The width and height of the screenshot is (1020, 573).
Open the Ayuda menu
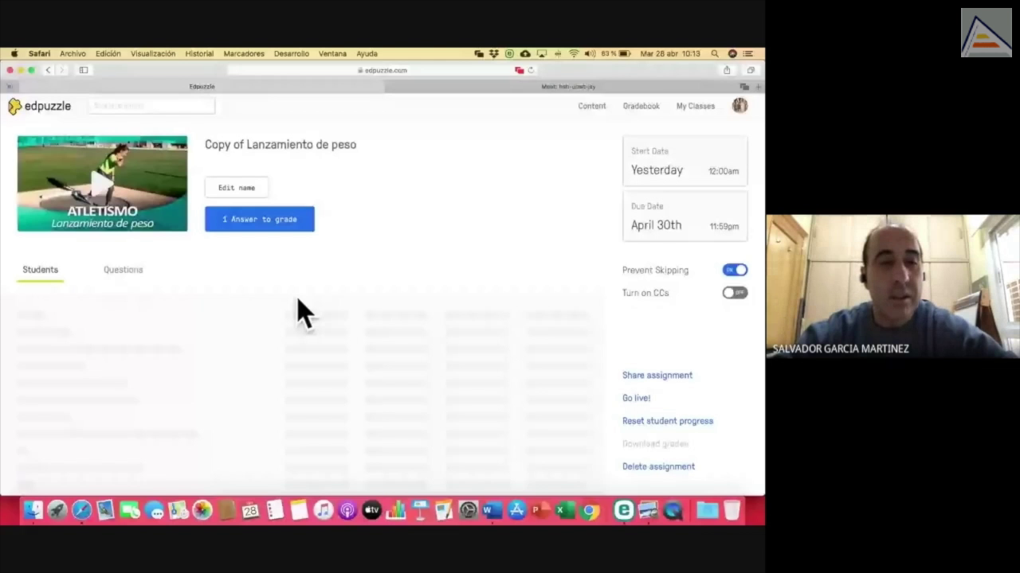coord(367,53)
